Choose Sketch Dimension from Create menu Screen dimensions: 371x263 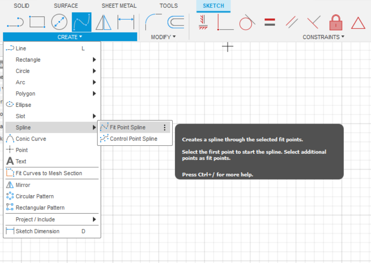click(x=52, y=231)
